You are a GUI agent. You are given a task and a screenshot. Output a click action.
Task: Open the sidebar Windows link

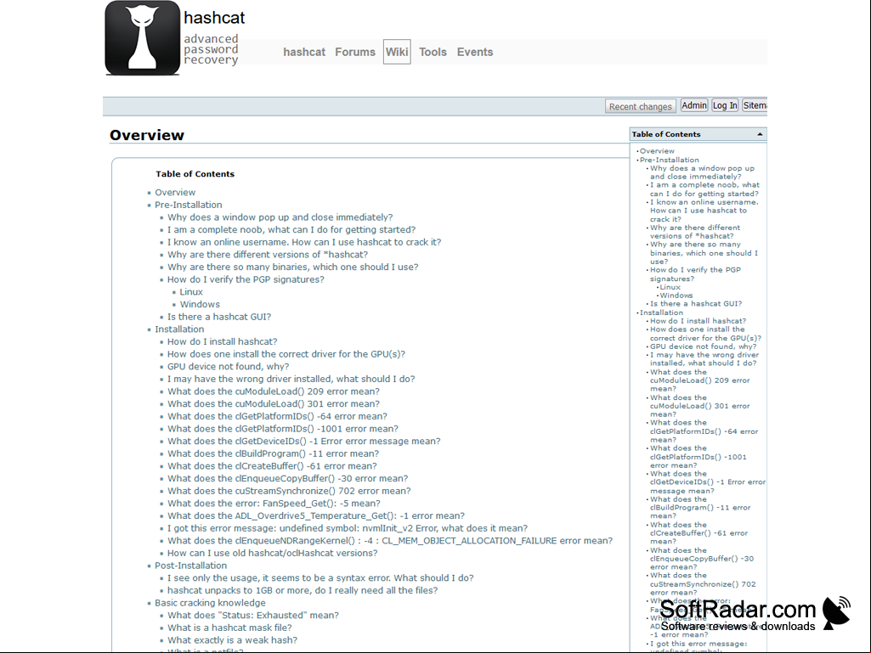pyautogui.click(x=676, y=296)
